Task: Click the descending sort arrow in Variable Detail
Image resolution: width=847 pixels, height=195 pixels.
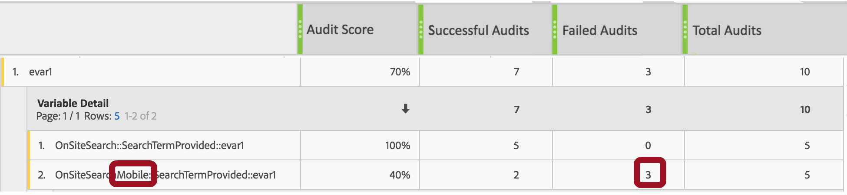Action: tap(405, 109)
